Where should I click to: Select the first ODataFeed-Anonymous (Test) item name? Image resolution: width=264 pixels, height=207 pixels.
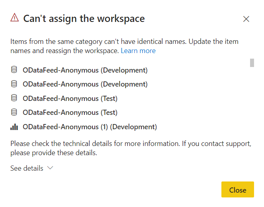click(70, 98)
